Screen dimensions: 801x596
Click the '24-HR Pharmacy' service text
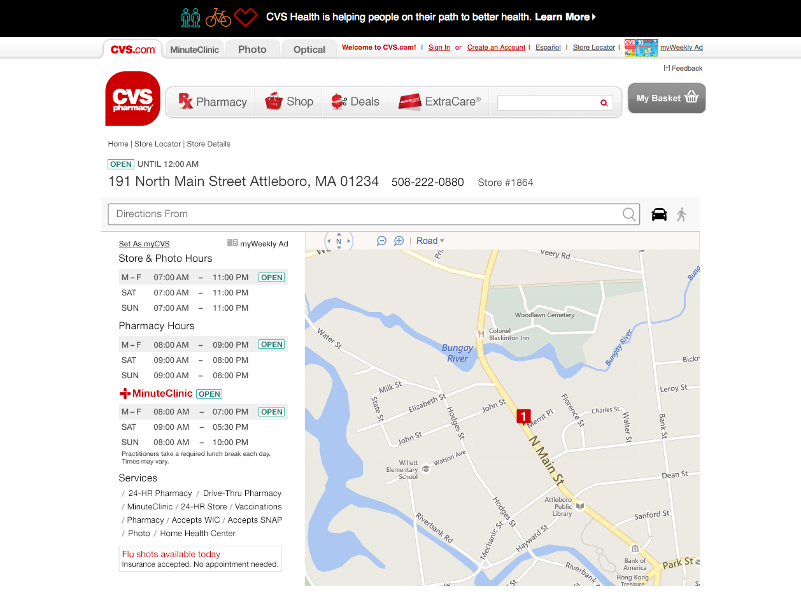tap(160, 493)
